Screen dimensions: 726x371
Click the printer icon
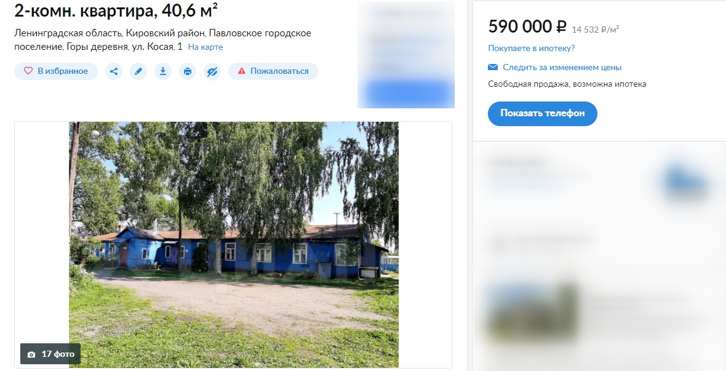(x=188, y=71)
